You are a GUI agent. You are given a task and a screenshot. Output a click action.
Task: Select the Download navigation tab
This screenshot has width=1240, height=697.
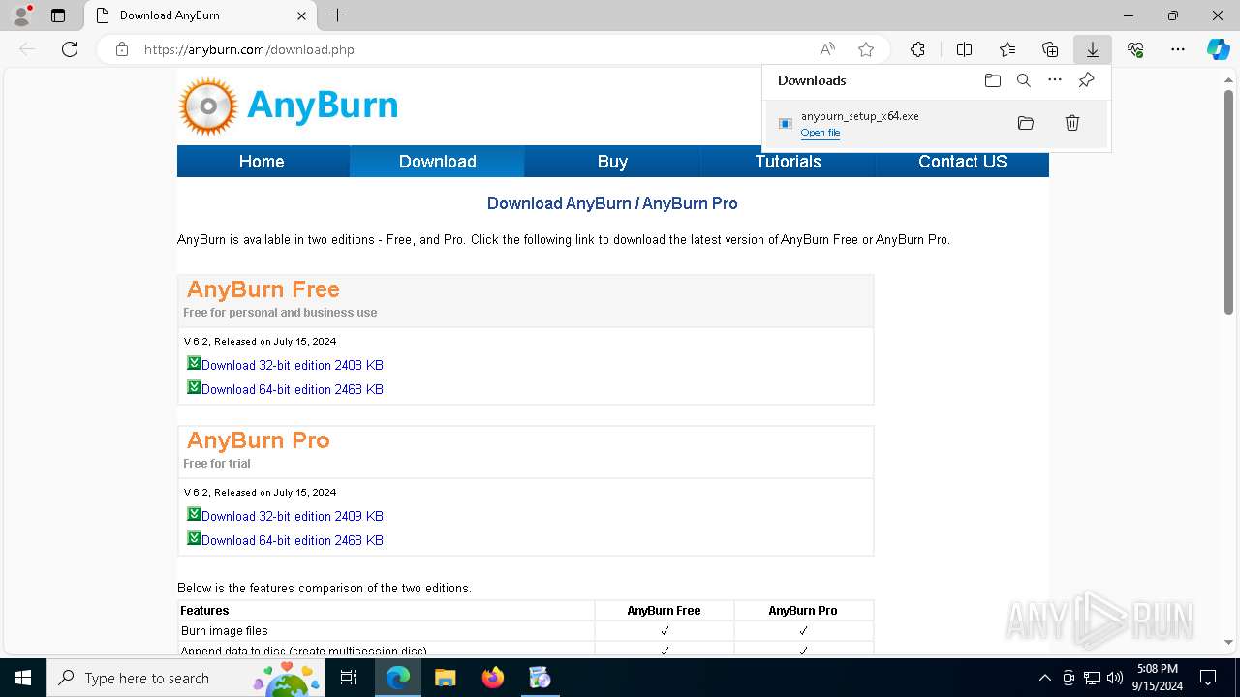point(438,162)
